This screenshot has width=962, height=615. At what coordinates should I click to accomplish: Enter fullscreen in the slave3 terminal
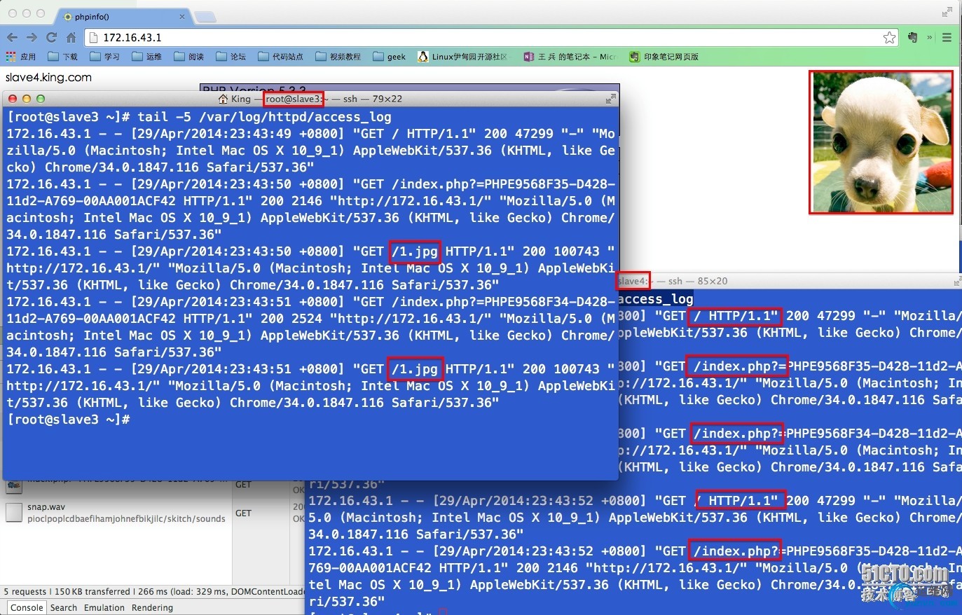(611, 99)
